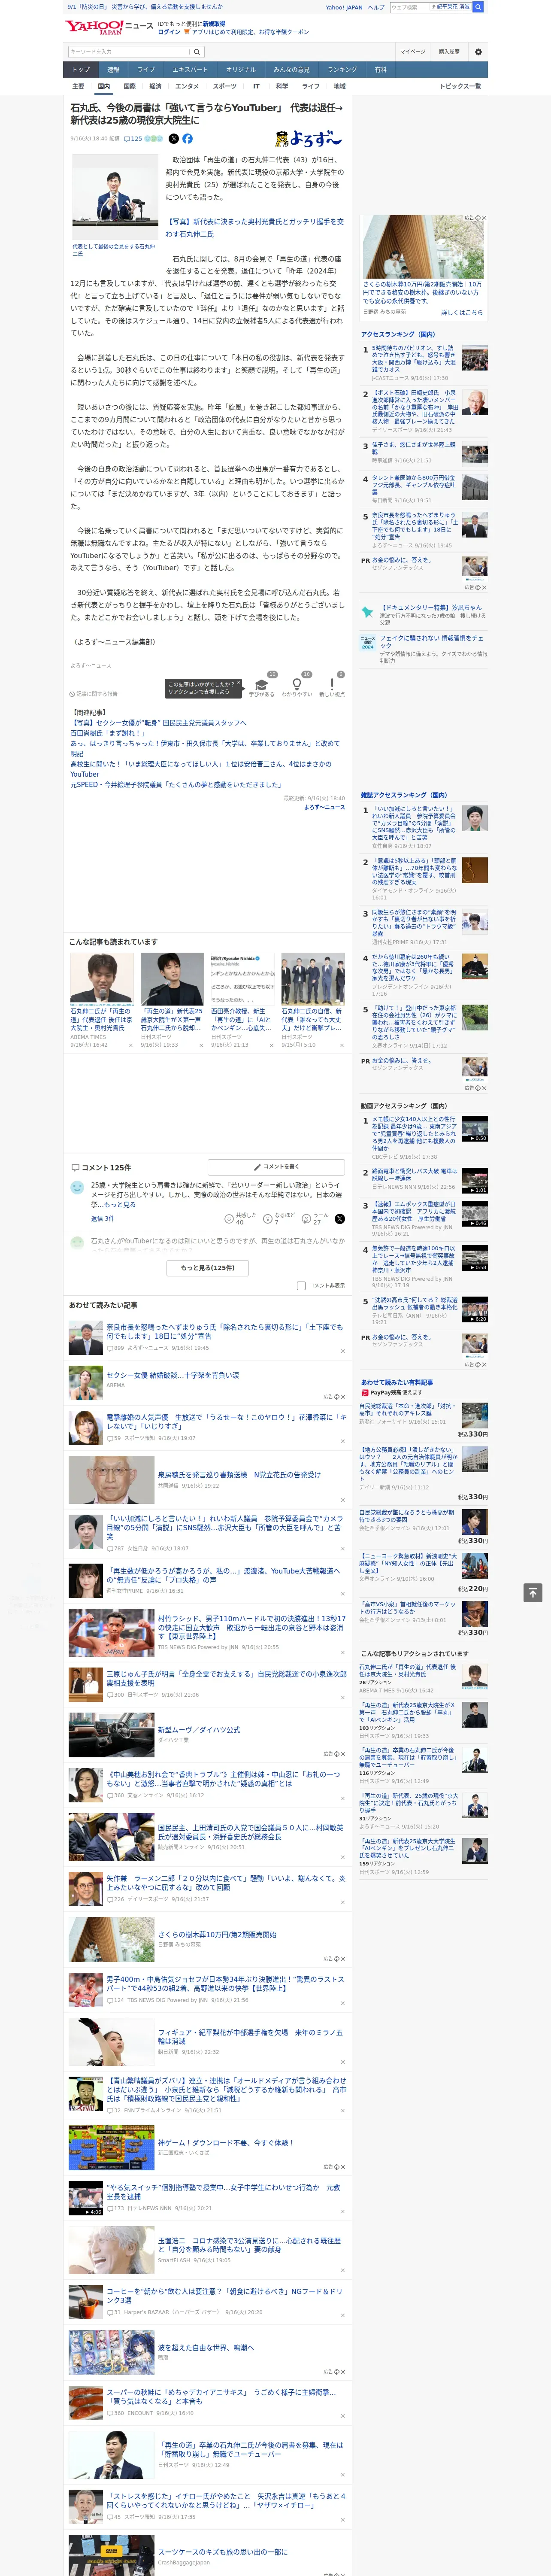551x2576 pixels.
Task: Select the トップ main tab
Action: pos(81,69)
